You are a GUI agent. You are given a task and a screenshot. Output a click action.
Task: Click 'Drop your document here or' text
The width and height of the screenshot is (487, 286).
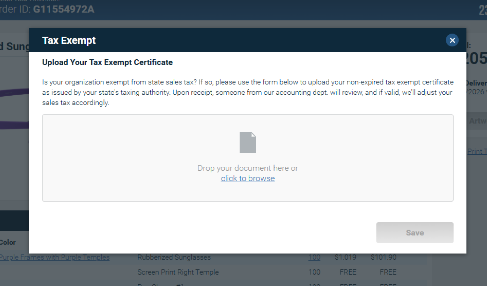click(248, 168)
